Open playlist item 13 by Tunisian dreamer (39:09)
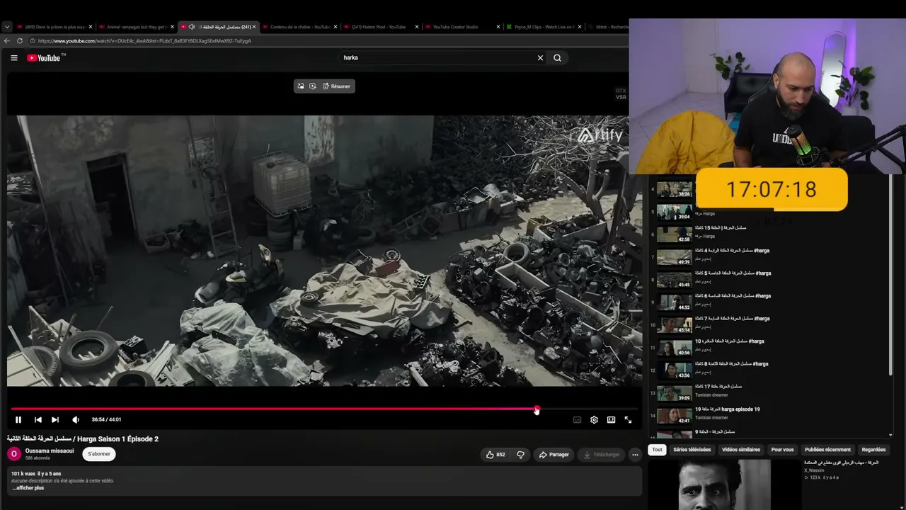906x510 pixels. tap(674, 393)
